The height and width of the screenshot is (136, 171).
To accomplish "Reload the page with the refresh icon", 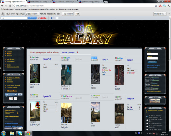I will (x=10, y=6).
